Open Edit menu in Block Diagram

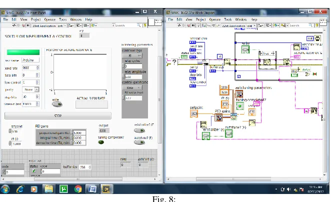179,19
